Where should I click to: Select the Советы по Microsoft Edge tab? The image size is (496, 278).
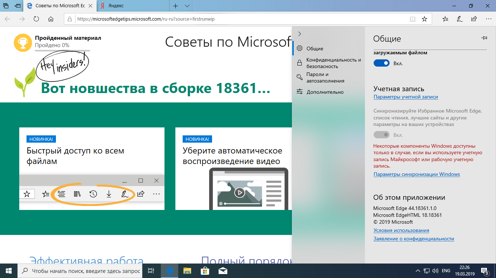click(60, 6)
